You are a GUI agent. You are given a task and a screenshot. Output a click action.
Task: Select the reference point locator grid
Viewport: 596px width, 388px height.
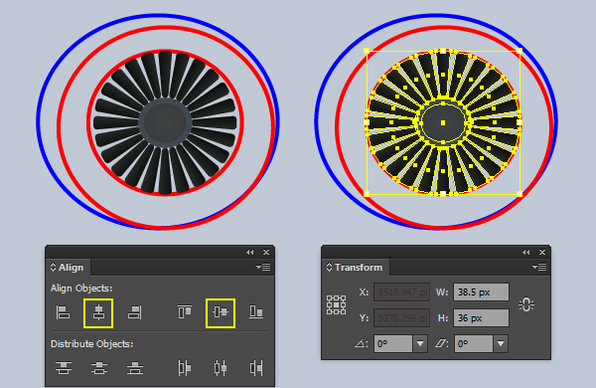[x=336, y=304]
